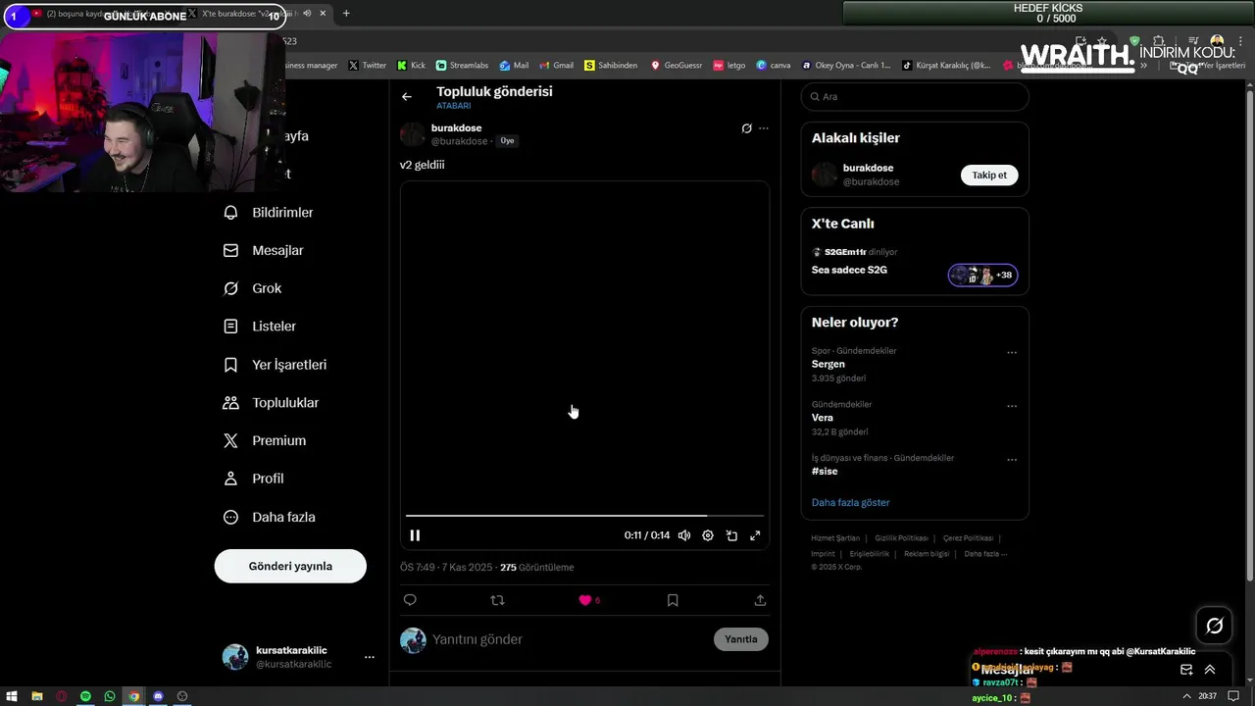Open the floating Grok button
The image size is (1255, 706).
coord(1214,626)
